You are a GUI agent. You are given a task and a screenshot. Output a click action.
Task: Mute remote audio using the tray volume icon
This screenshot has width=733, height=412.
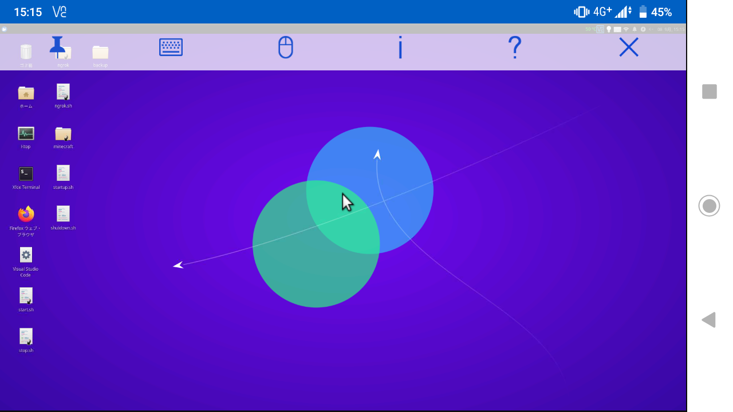click(652, 29)
